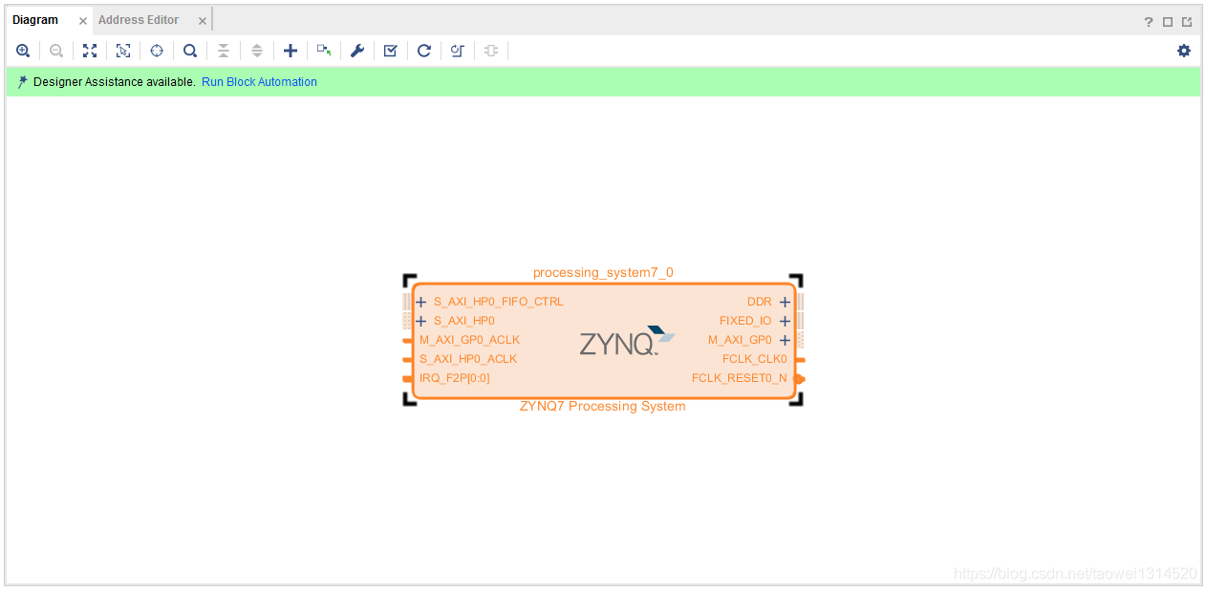Expand the M_AXI_GP0 interface plus
The height and width of the screenshot is (591, 1206).
click(785, 340)
